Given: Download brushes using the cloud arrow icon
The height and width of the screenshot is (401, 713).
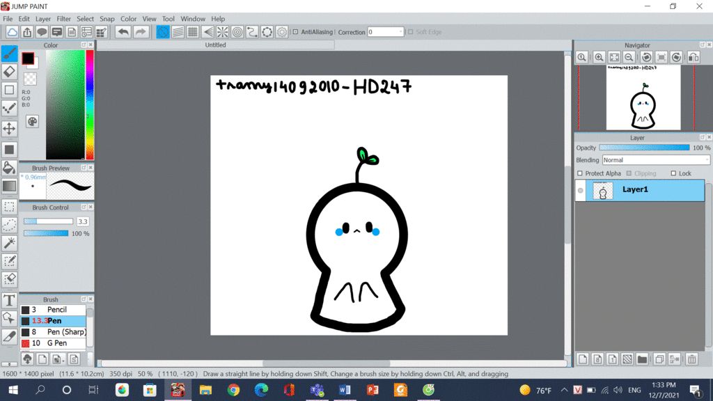Looking at the screenshot, I should point(27,359).
